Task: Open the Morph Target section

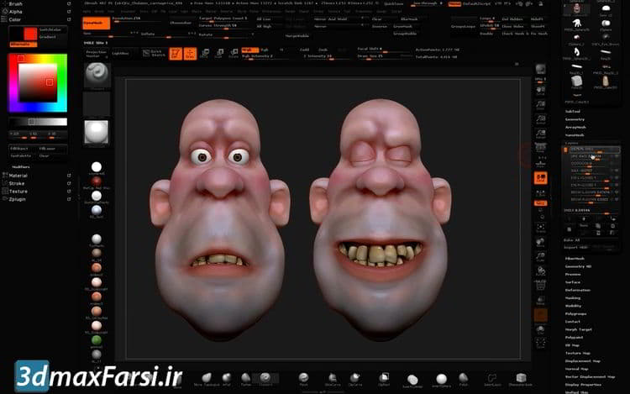Action: [x=579, y=330]
